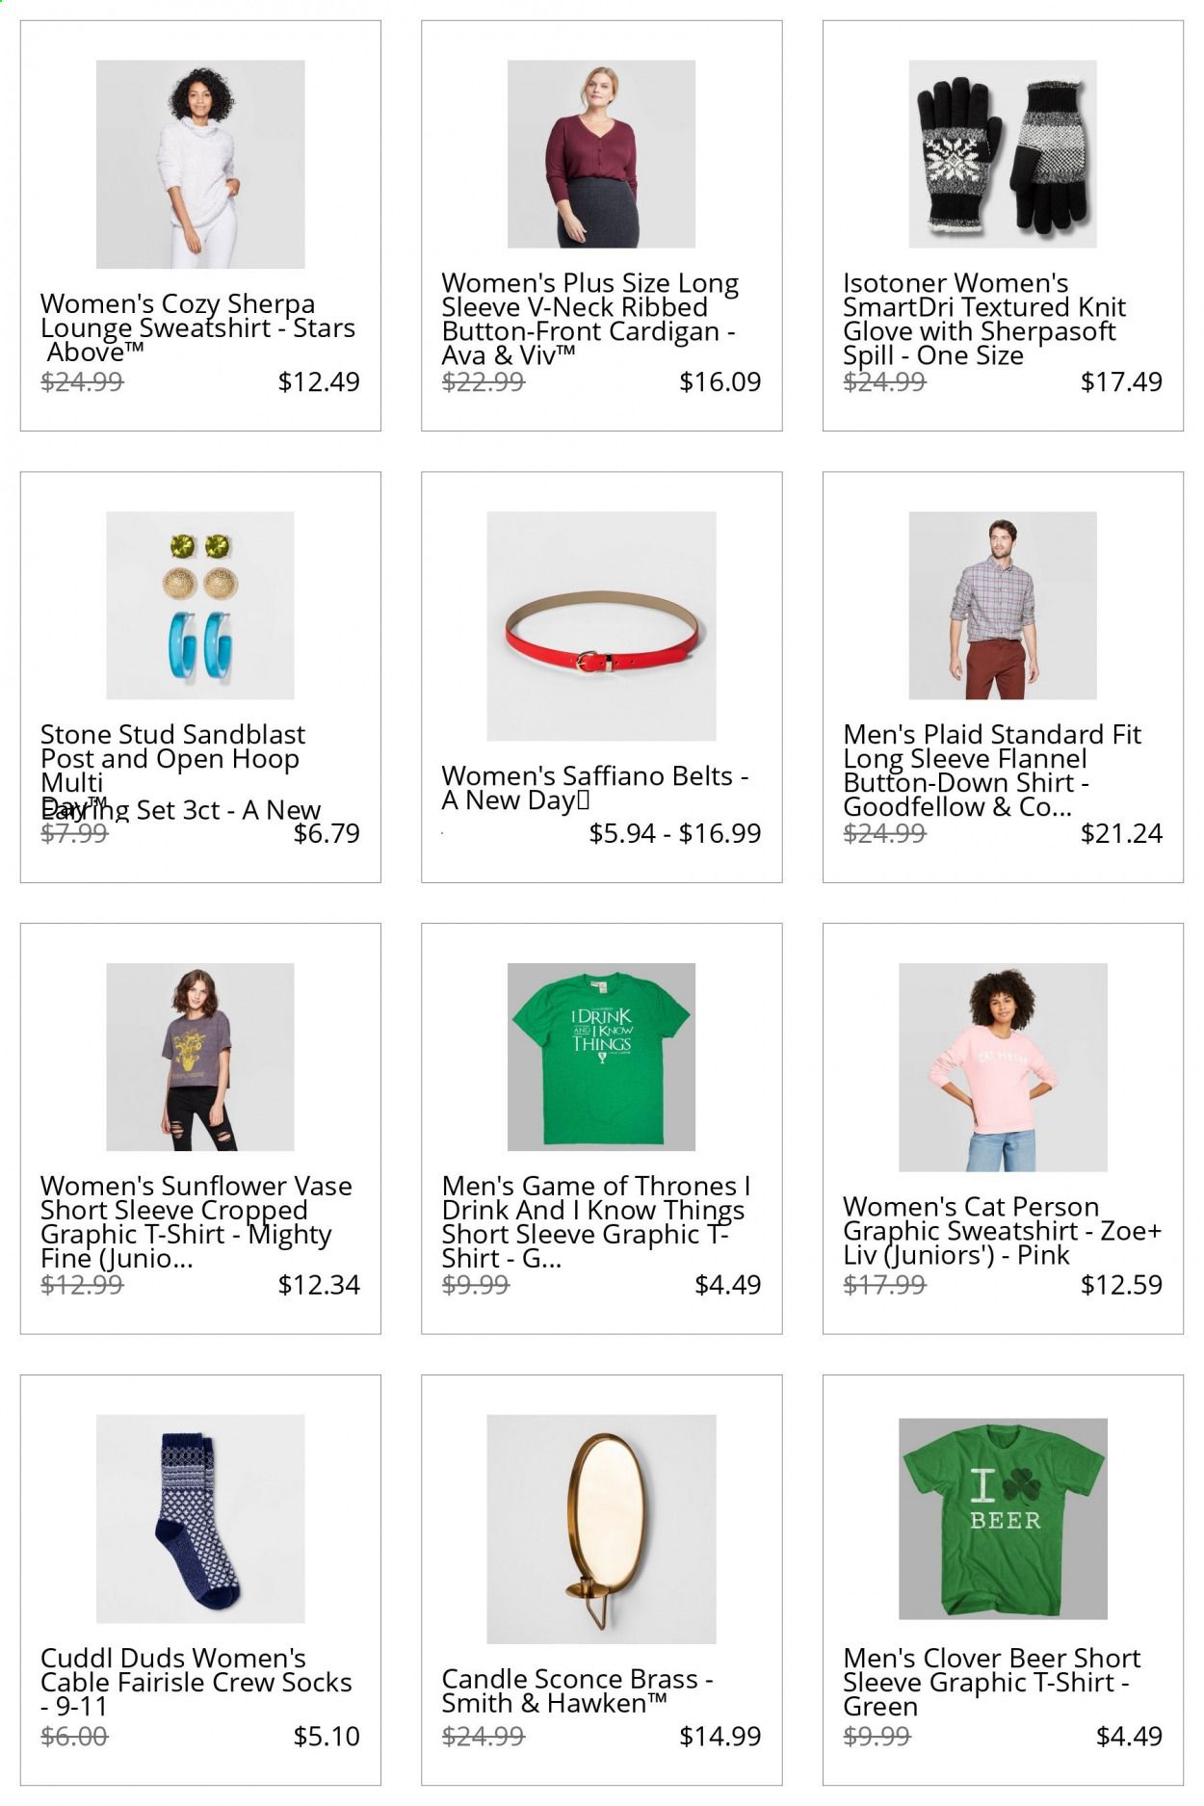
Task: Open the brass Candle Sconce image
Action: (601, 1530)
